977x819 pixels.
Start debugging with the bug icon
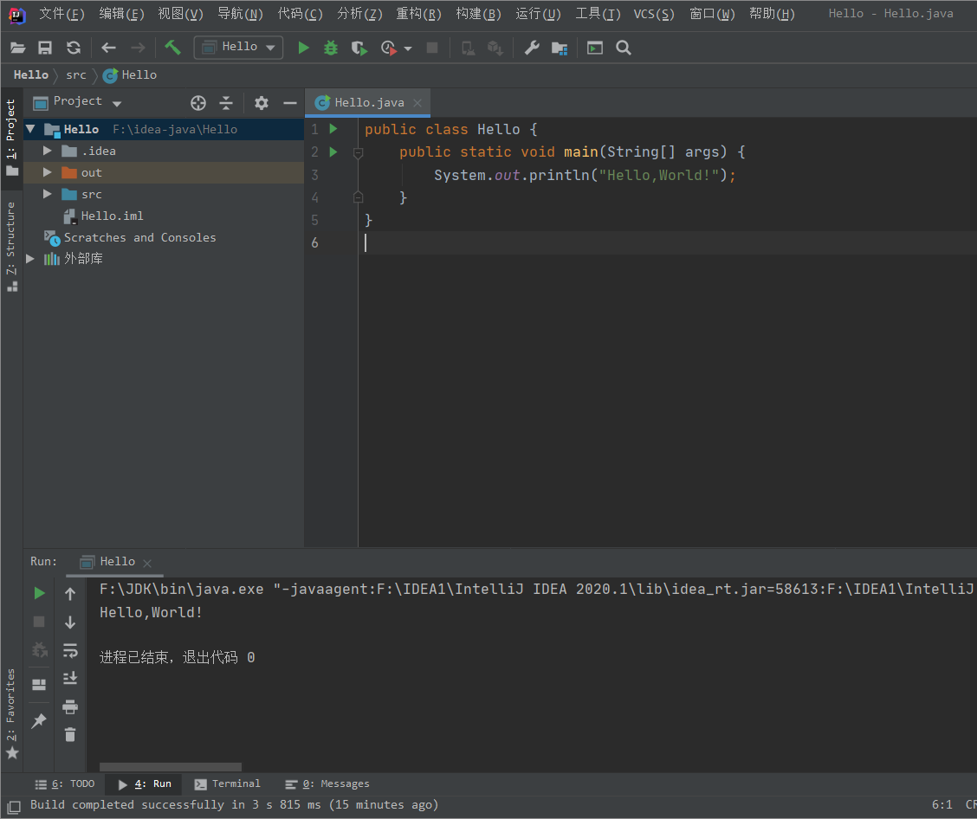[331, 48]
